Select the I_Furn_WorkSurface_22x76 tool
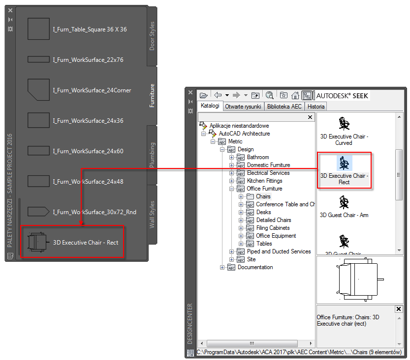Image resolution: width=410 pixels, height=360 pixels. (76, 59)
